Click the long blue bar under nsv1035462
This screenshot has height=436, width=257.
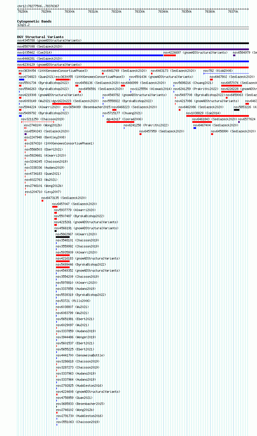coord(90,55)
